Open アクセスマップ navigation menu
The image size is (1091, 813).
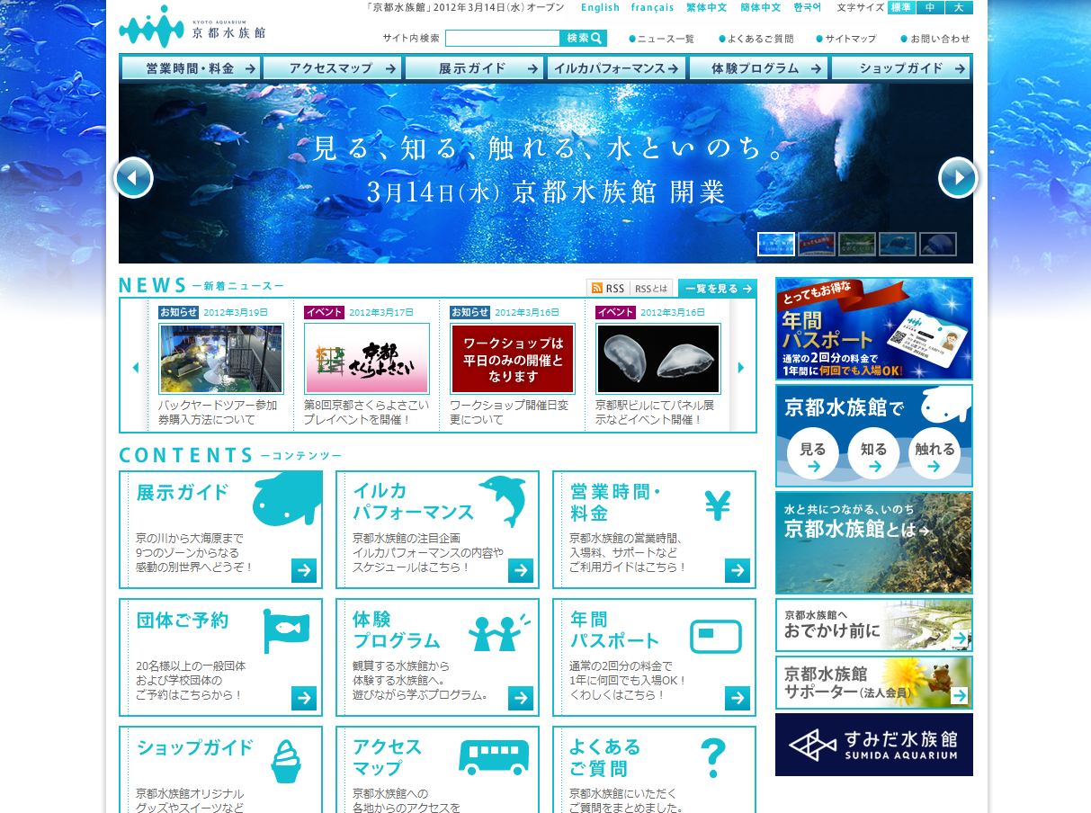(x=332, y=68)
